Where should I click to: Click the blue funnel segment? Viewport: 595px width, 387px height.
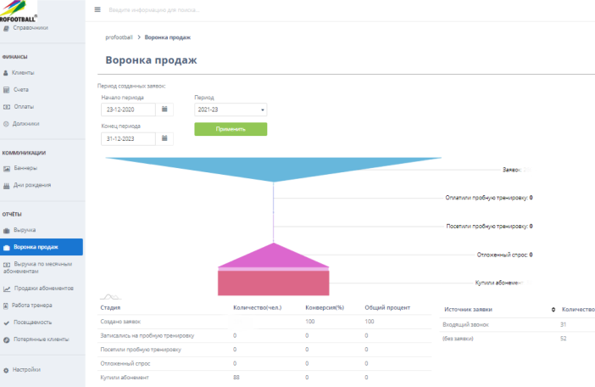click(273, 168)
